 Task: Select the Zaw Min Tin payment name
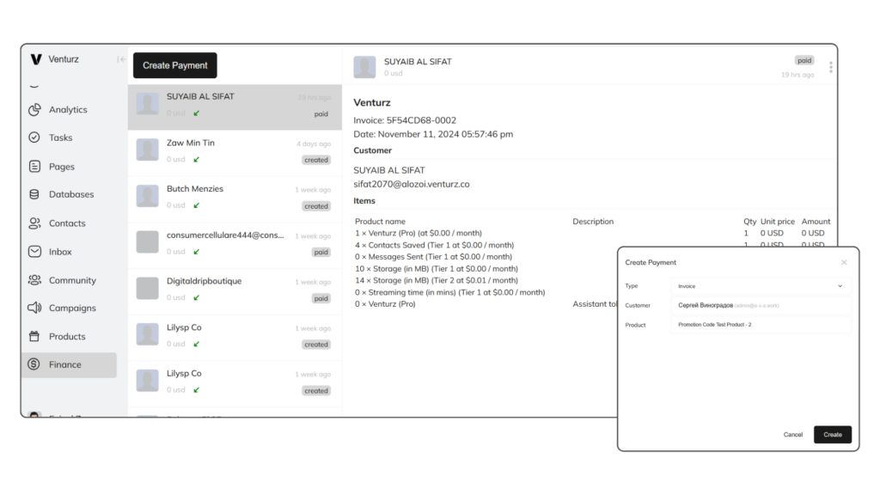coord(190,143)
